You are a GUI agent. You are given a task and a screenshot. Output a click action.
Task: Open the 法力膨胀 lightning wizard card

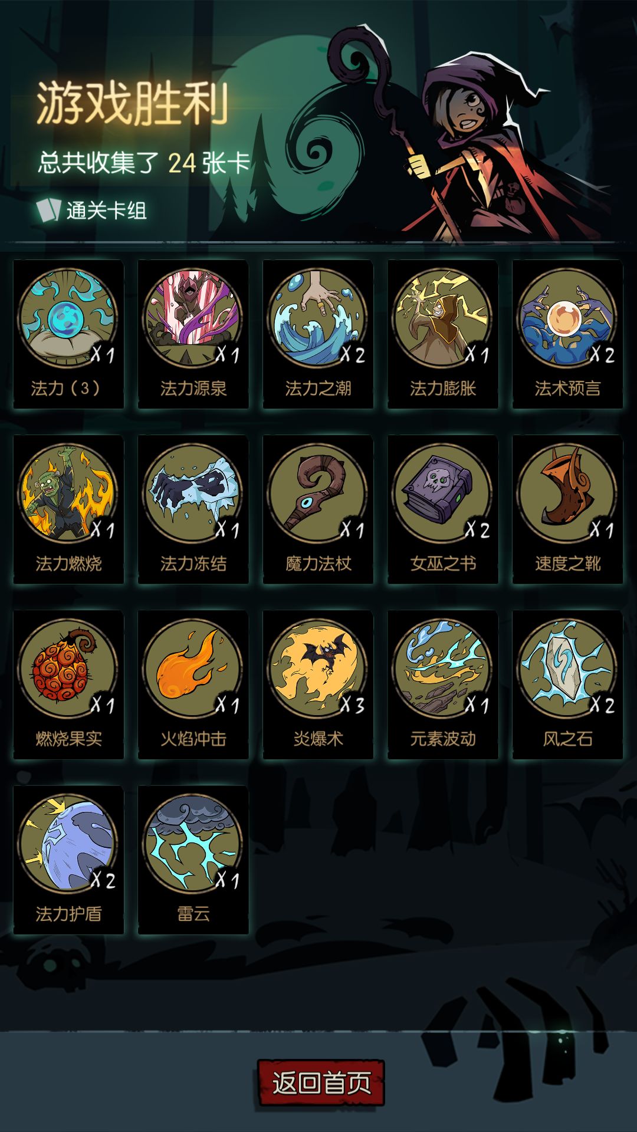[x=443, y=334]
